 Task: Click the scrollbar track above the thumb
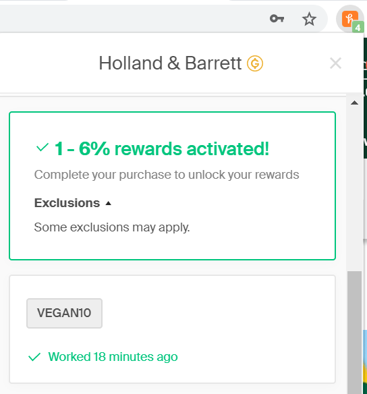355,188
